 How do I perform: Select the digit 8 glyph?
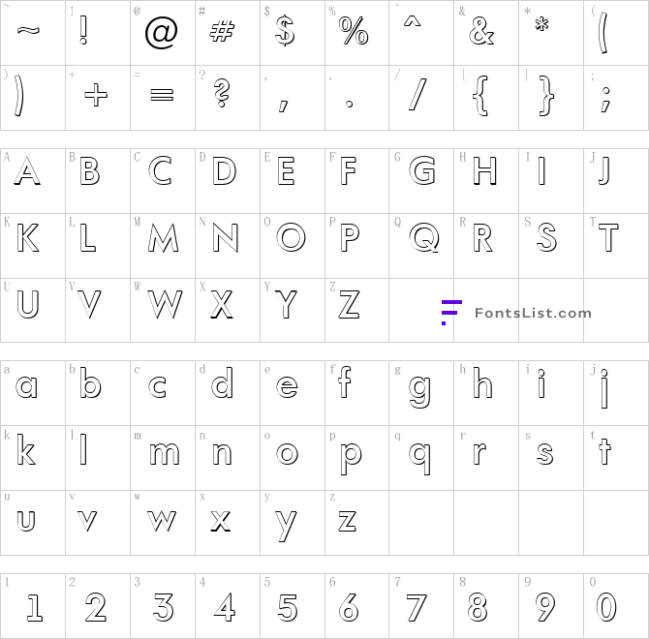click(x=478, y=607)
